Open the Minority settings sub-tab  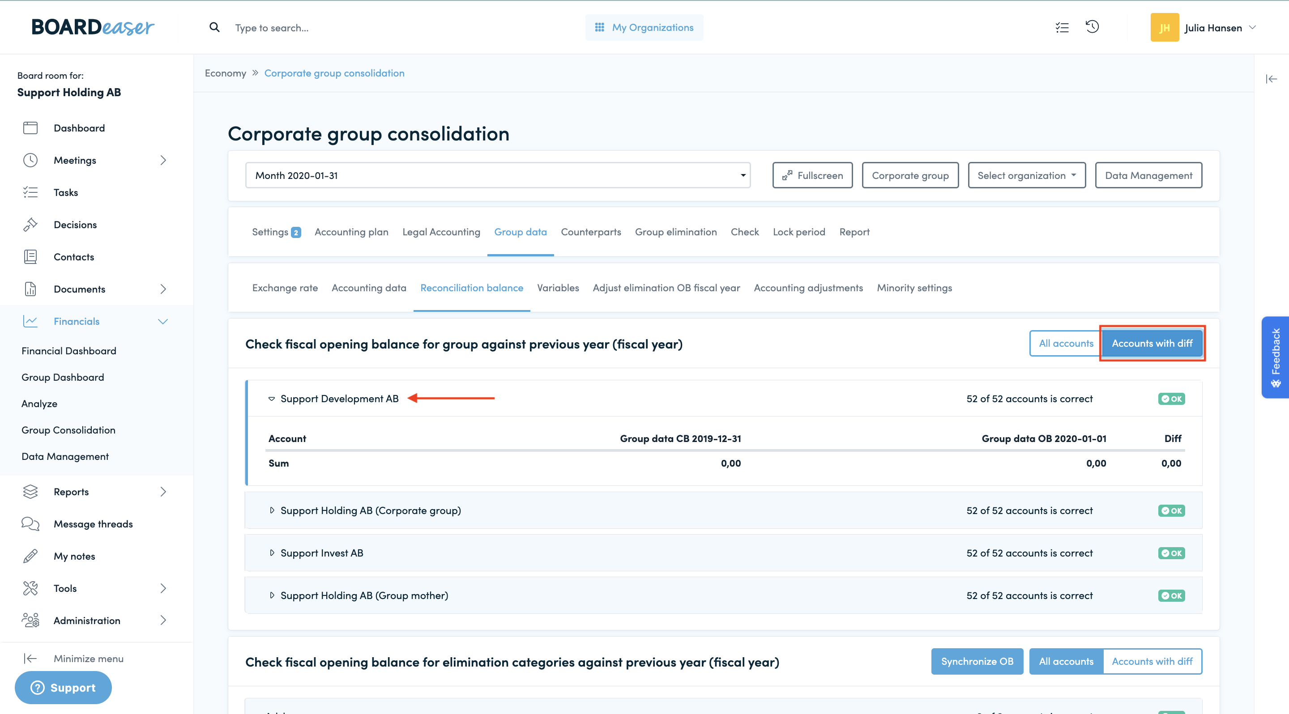pos(914,288)
